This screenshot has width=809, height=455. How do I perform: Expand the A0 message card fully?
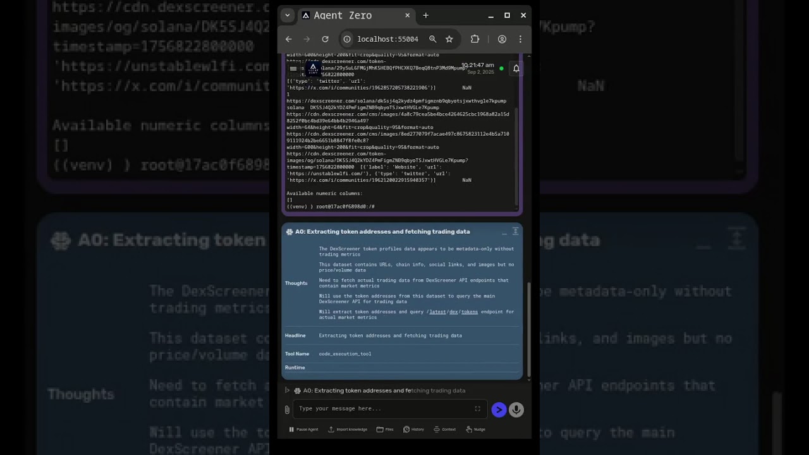point(515,231)
